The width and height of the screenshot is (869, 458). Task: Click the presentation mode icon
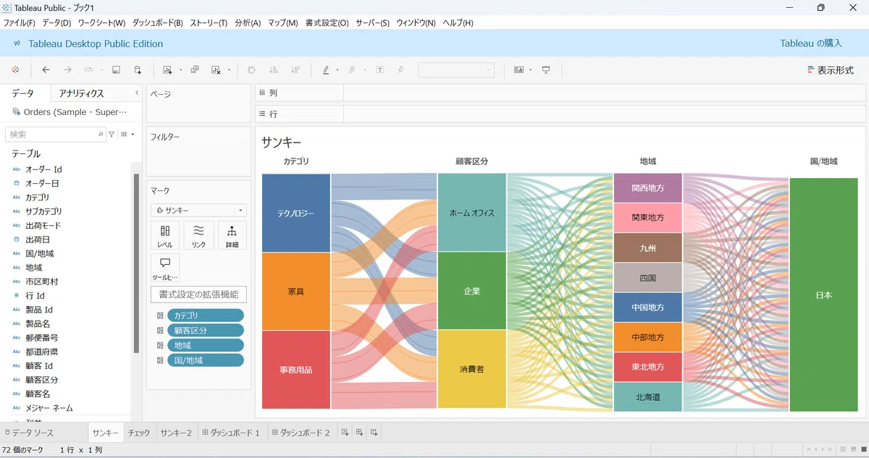546,70
